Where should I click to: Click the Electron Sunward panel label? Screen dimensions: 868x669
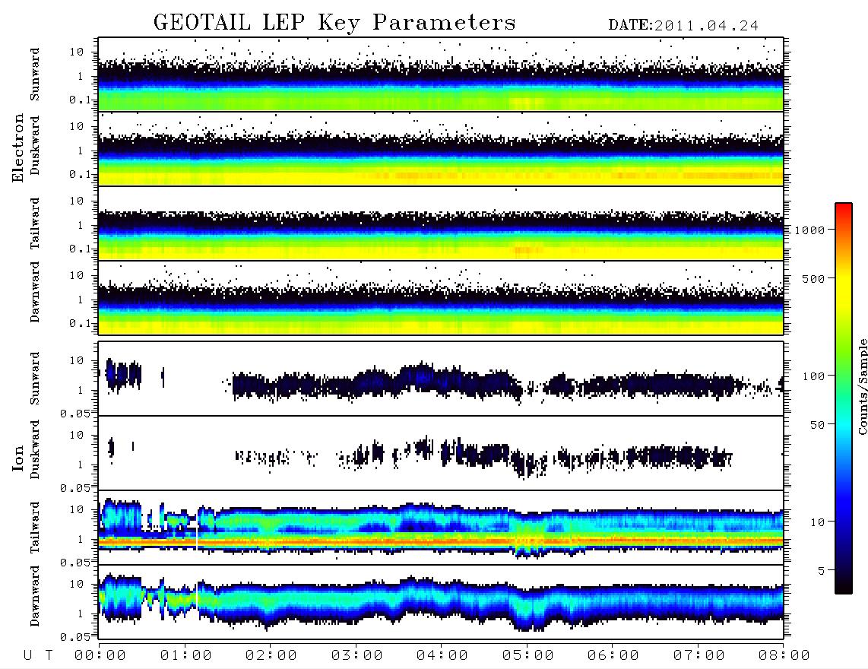click(35, 75)
